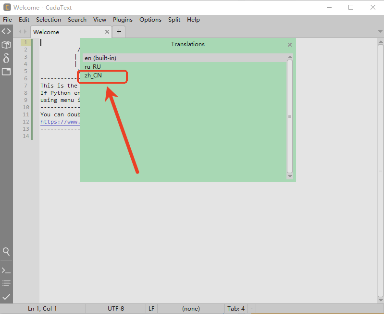384x314 pixels.
Task: Open the Options menu
Action: tap(150, 20)
